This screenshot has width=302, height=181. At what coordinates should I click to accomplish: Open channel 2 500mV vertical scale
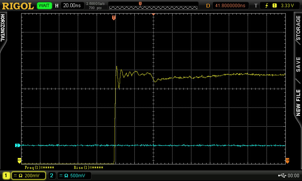[74, 175]
